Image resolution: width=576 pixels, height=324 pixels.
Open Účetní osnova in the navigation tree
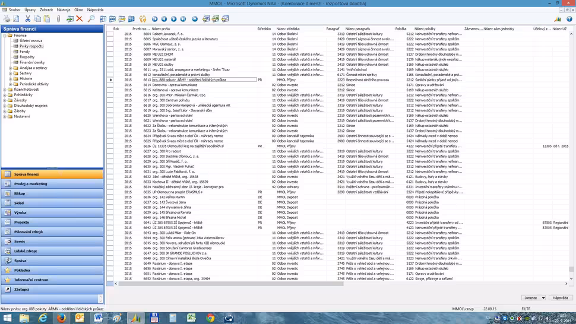(31, 41)
